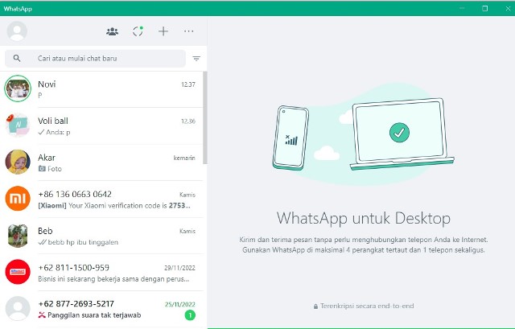Click the 'kemarin' timestamp on Akar

[x=184, y=158]
